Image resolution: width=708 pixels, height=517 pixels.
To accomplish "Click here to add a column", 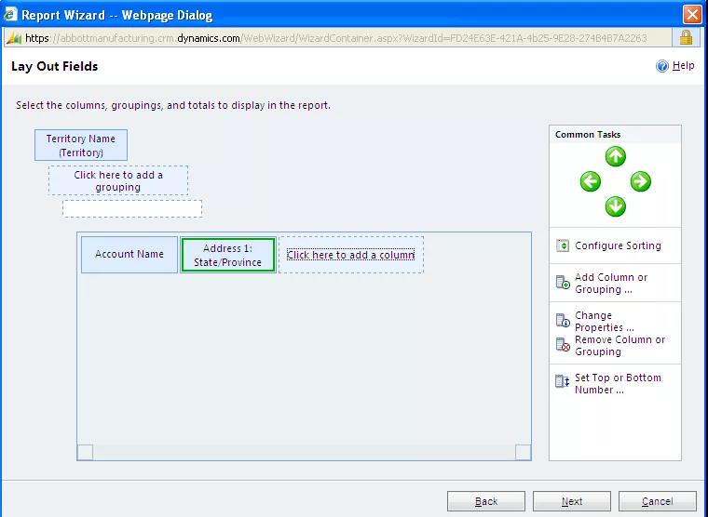I will coord(350,255).
